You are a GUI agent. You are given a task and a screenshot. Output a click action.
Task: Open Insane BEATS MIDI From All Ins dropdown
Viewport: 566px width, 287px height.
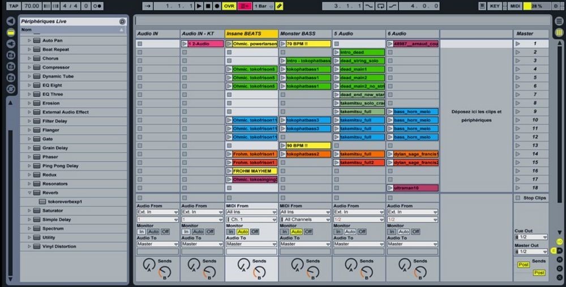click(252, 212)
